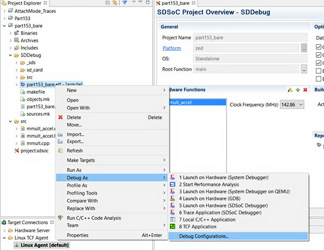Open Profile As submenu

[x=112, y=185]
